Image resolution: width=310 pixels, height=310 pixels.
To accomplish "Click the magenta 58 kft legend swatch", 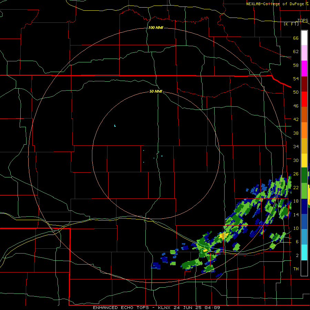I will (x=304, y=68).
